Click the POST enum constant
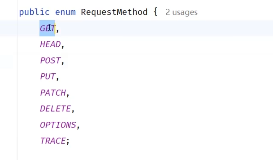 coord(50,61)
